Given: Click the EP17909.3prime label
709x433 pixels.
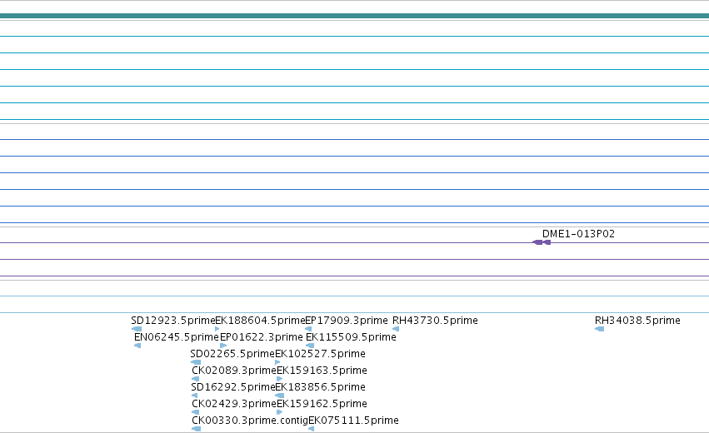Looking at the screenshot, I should [x=347, y=321].
